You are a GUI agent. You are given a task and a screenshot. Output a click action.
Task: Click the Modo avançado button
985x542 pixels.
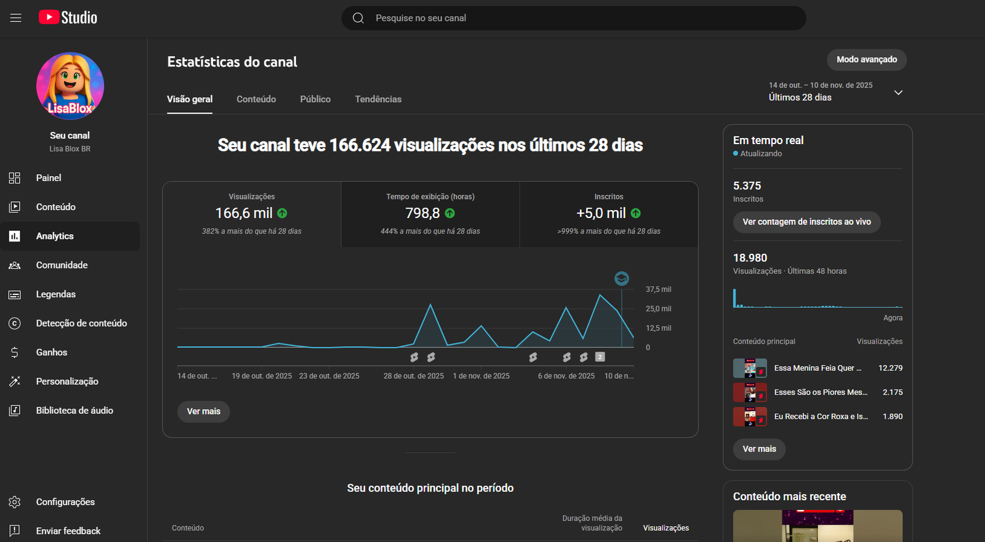point(866,60)
